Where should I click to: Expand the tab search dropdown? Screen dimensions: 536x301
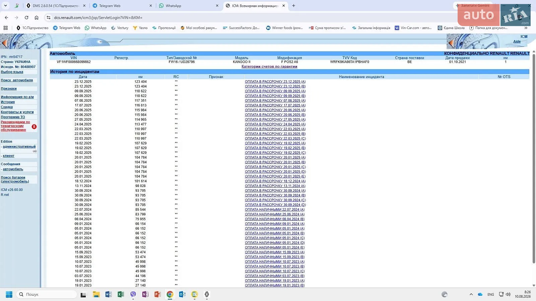pyautogui.click(x=5, y=6)
